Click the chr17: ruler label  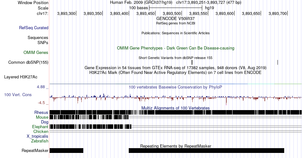(43, 13)
